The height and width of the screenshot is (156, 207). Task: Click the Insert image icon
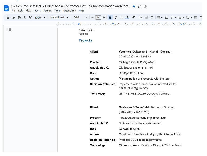point(152,18)
